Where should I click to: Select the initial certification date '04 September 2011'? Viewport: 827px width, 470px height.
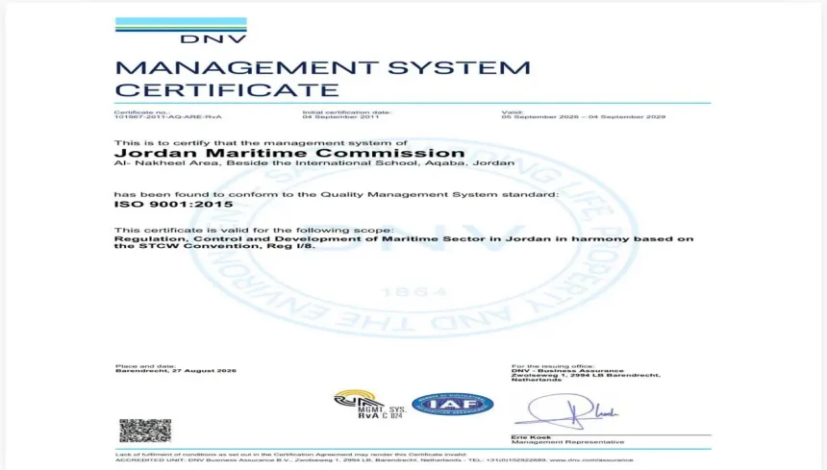[x=340, y=117]
